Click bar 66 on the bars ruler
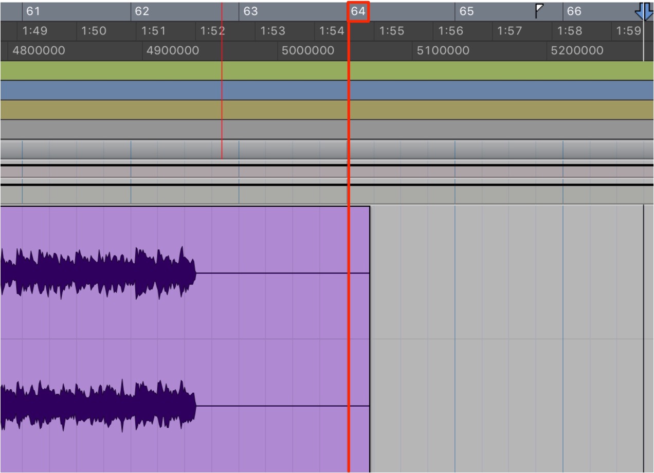Image resolution: width=654 pixels, height=473 pixels. click(x=574, y=11)
